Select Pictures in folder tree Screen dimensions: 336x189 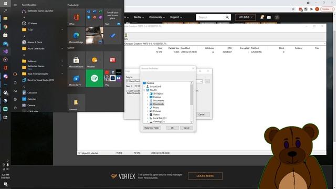157,111
